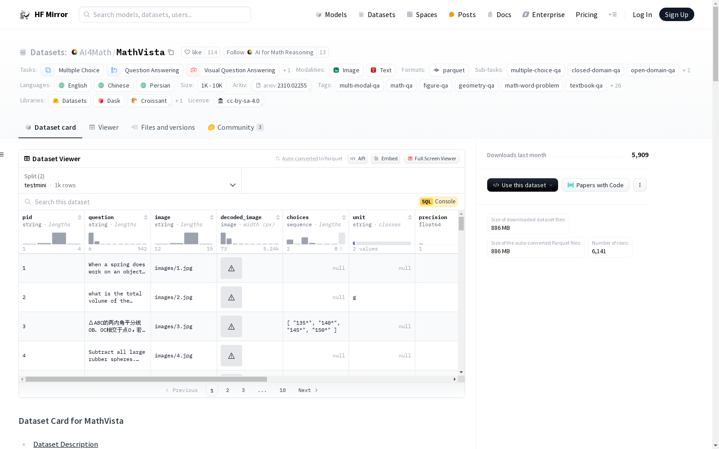Image resolution: width=719 pixels, height=449 pixels.
Task: Open Docs in the top navigation
Action: [499, 14]
